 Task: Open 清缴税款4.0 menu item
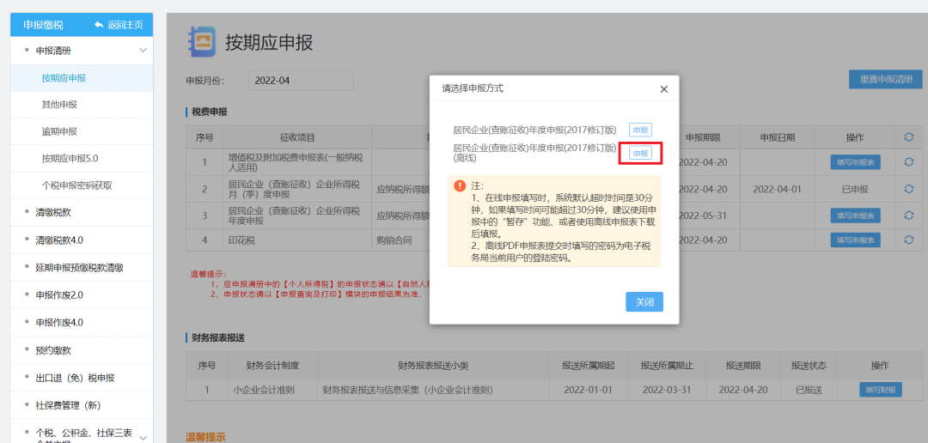[x=59, y=240]
